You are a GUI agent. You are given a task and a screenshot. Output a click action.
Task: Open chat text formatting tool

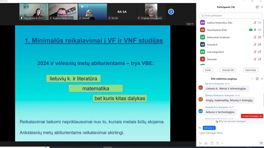coord(200,143)
